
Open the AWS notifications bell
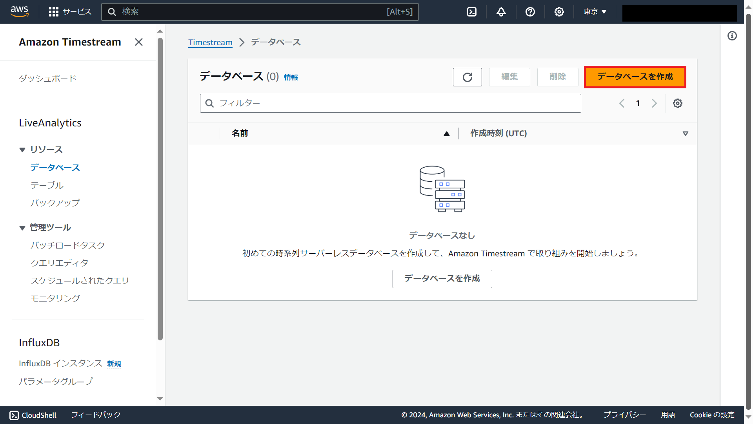pyautogui.click(x=501, y=12)
